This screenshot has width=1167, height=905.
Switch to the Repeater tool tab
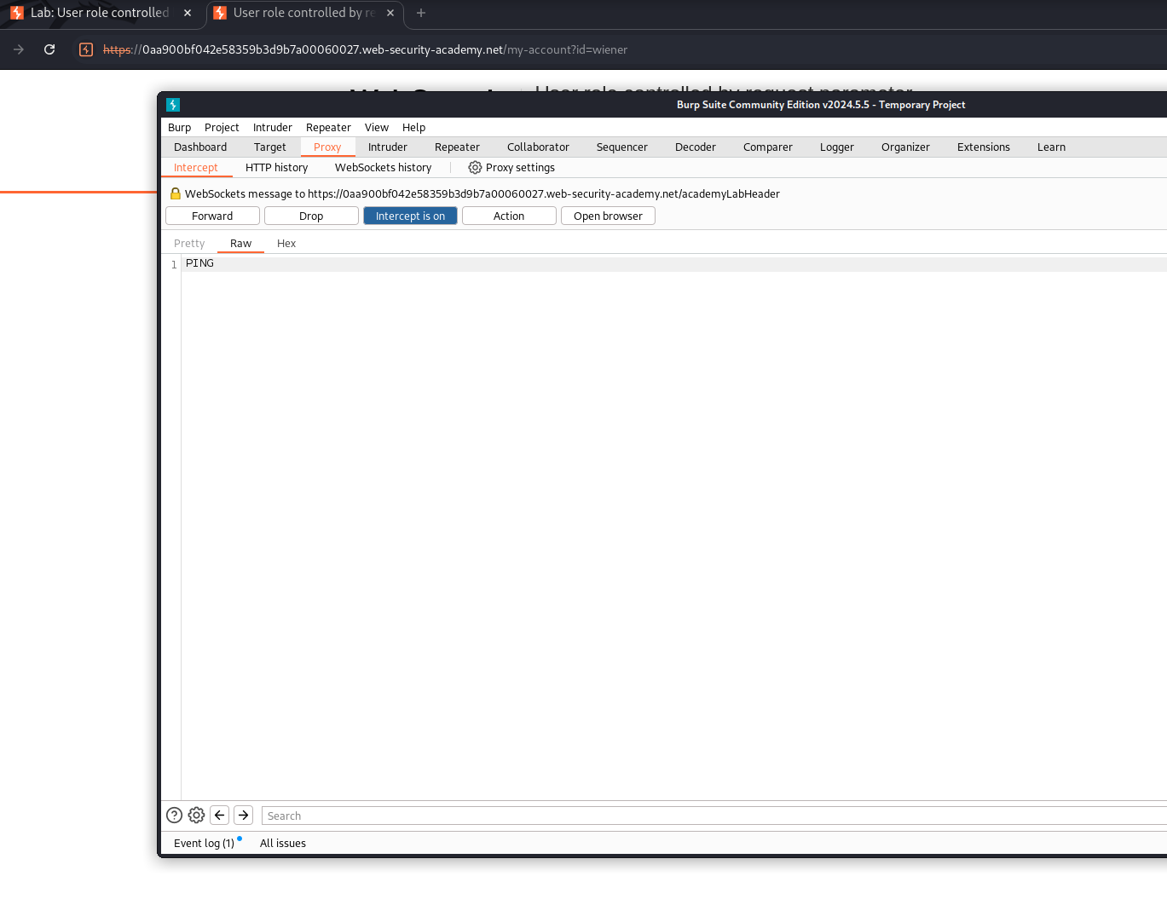click(x=457, y=147)
